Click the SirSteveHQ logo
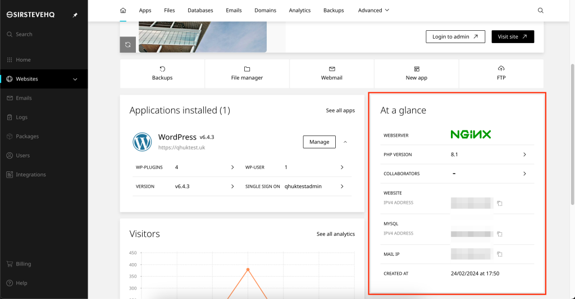The image size is (575, 299). coord(30,15)
